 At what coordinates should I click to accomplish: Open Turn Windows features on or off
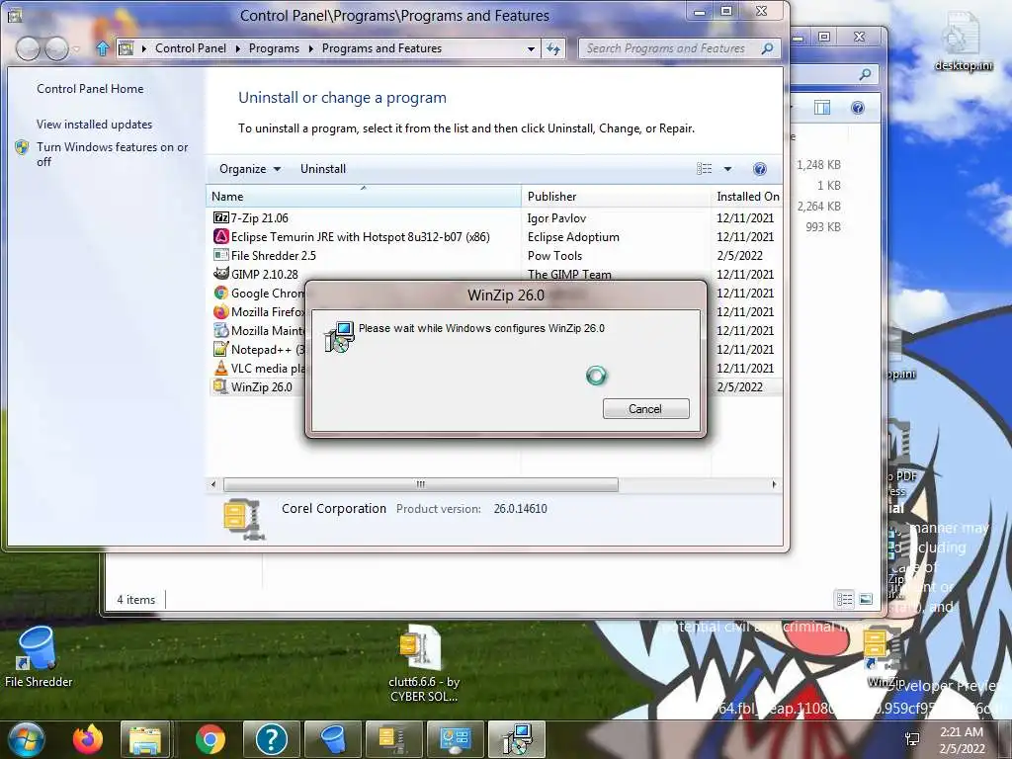pyautogui.click(x=113, y=154)
